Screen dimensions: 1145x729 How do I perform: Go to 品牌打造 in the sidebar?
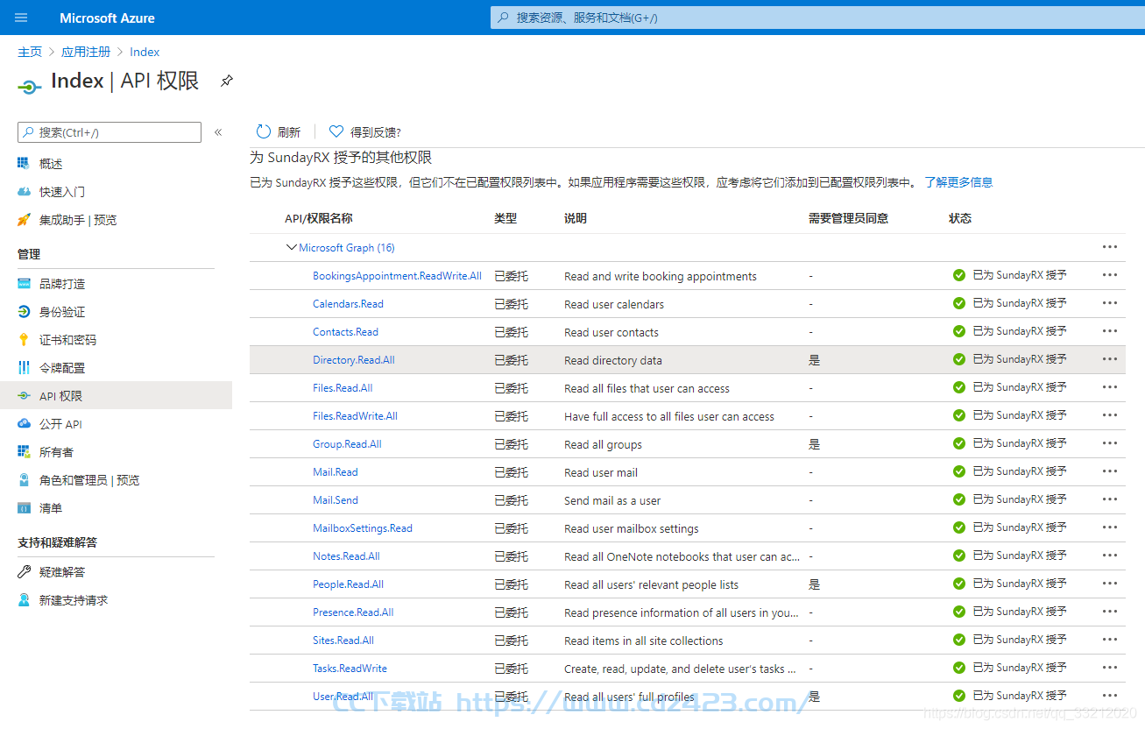pos(62,284)
